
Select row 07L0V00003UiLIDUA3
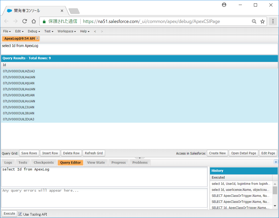(x=139, y=119)
